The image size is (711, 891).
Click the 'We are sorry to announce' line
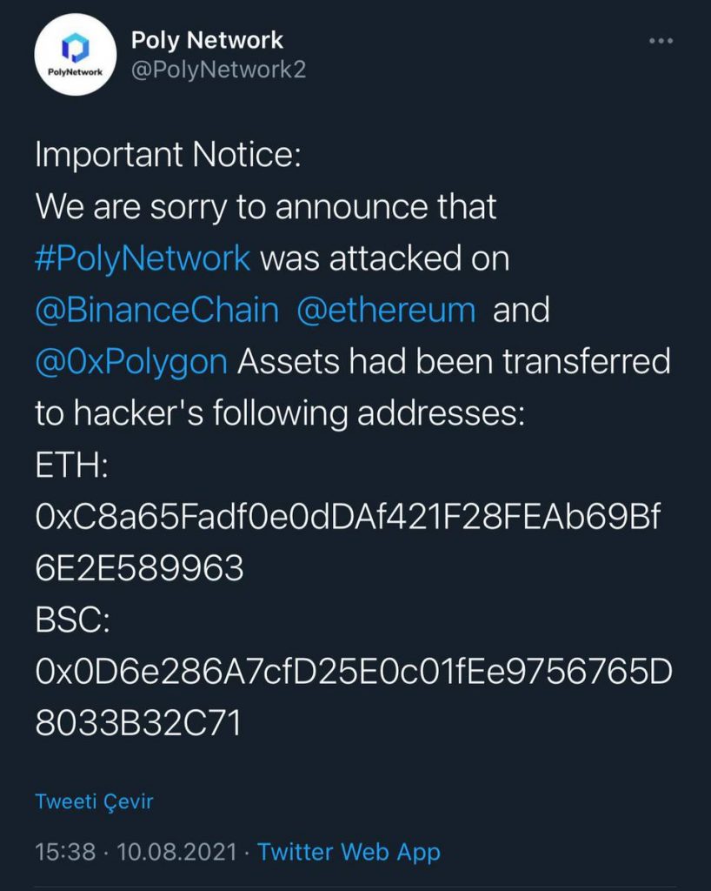[x=265, y=207]
